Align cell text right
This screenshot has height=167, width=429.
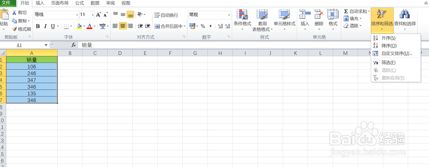click(x=130, y=26)
